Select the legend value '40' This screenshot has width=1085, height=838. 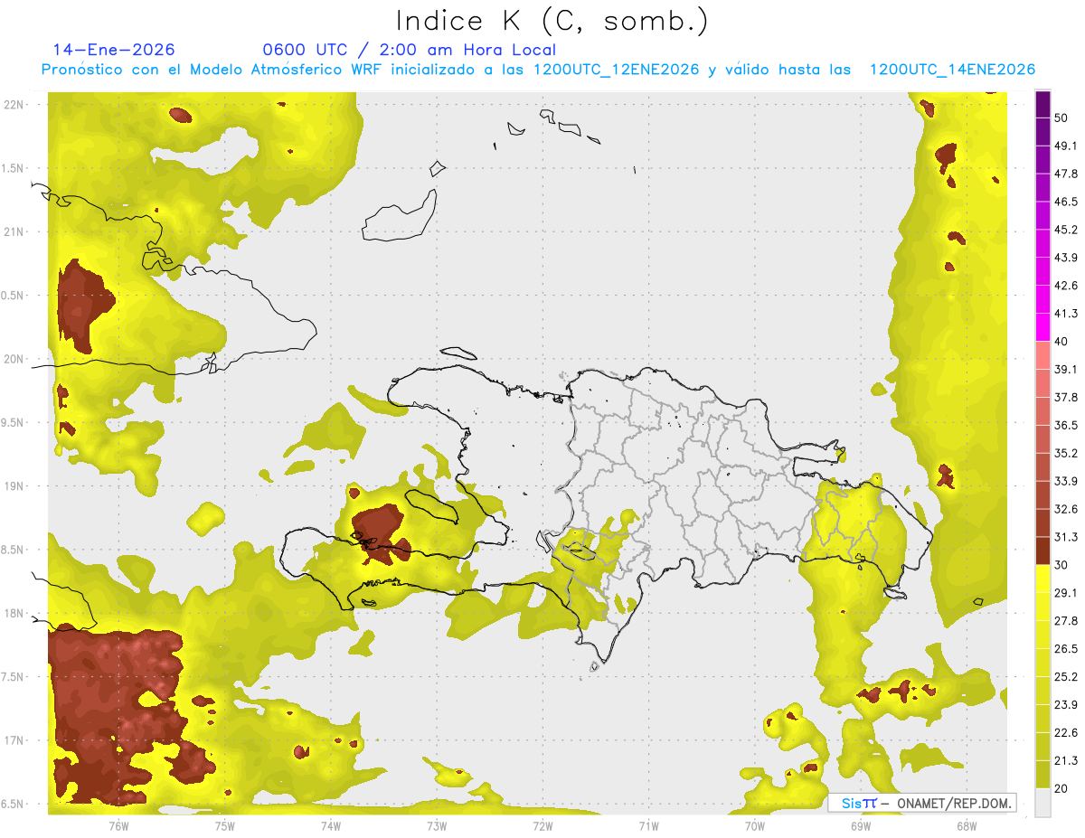1062,342
